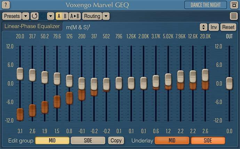The image size is (240, 149).
Task: Click the 1.5 gain value under 79.6 band
Action: pyautogui.click(x=57, y=131)
